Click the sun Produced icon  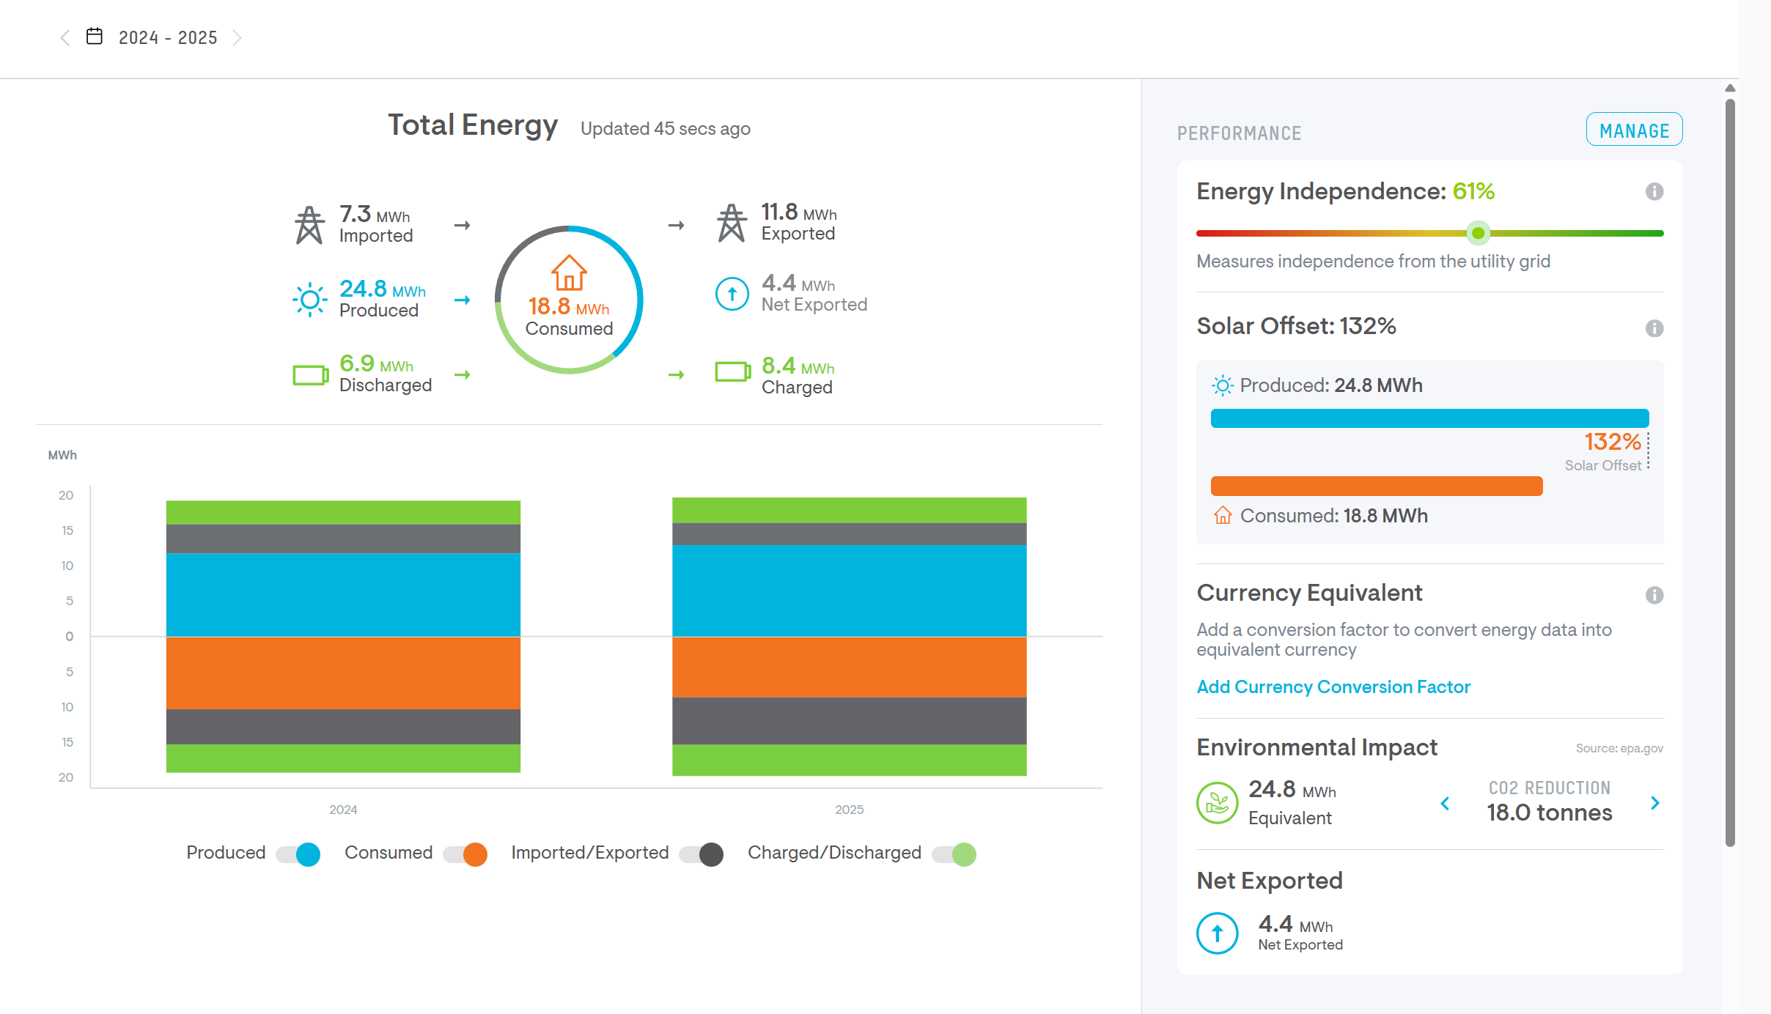[x=309, y=300]
